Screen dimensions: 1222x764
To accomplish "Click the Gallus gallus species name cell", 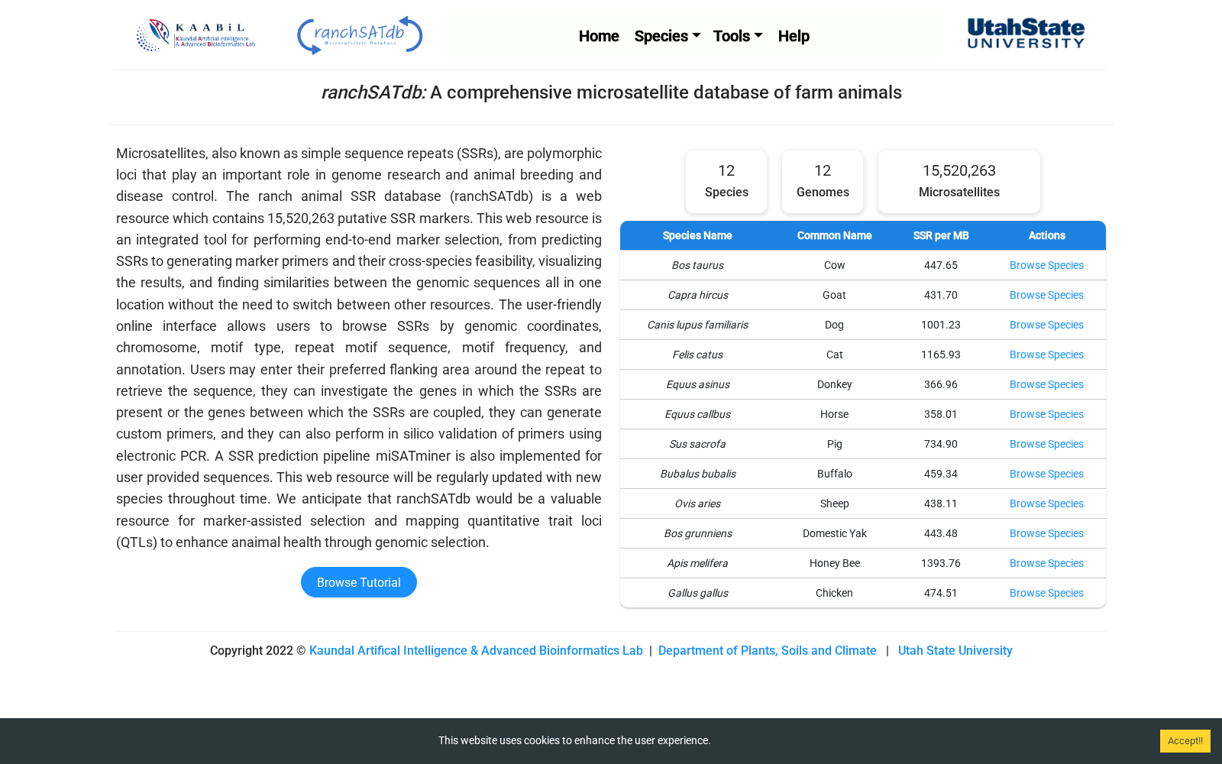I will coord(697,593).
